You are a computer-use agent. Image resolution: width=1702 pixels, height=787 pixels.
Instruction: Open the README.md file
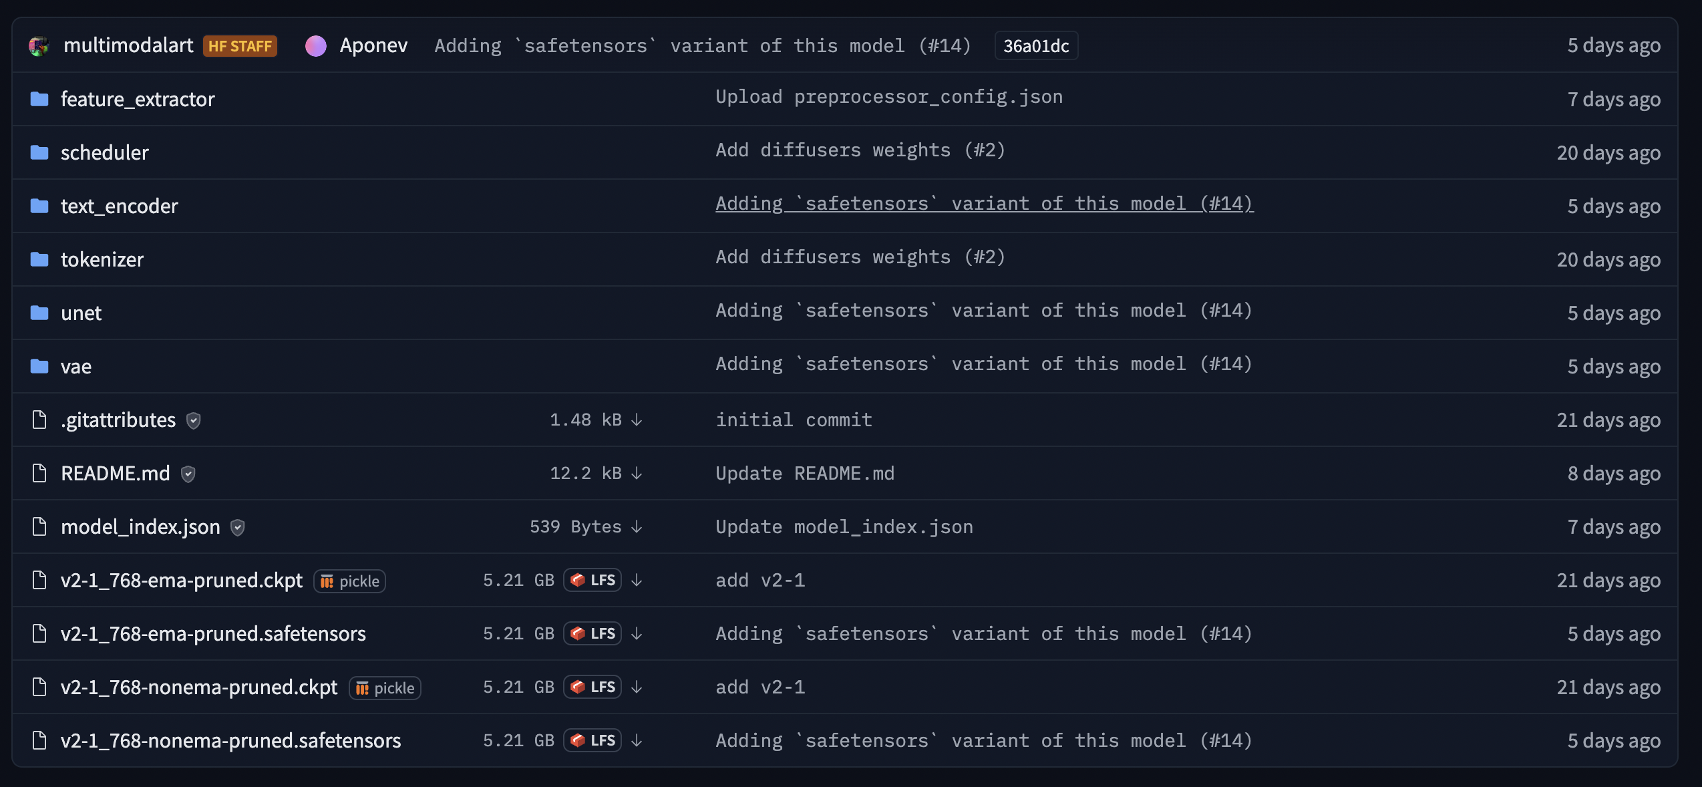115,473
